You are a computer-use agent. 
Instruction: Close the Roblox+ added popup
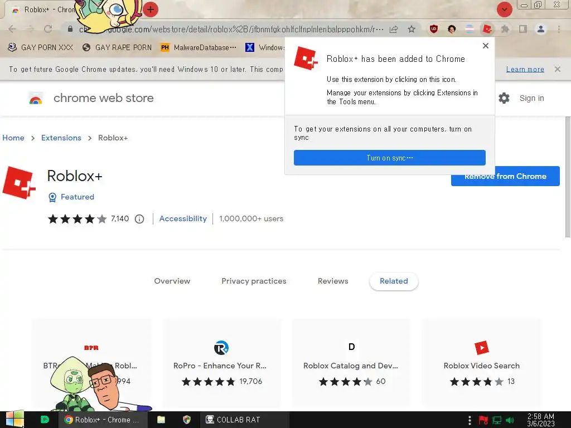coord(486,46)
